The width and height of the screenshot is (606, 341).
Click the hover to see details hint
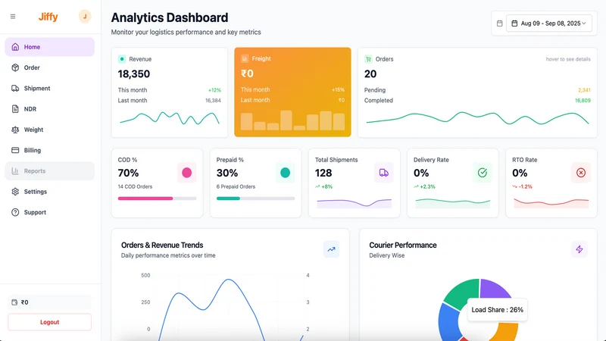click(568, 59)
